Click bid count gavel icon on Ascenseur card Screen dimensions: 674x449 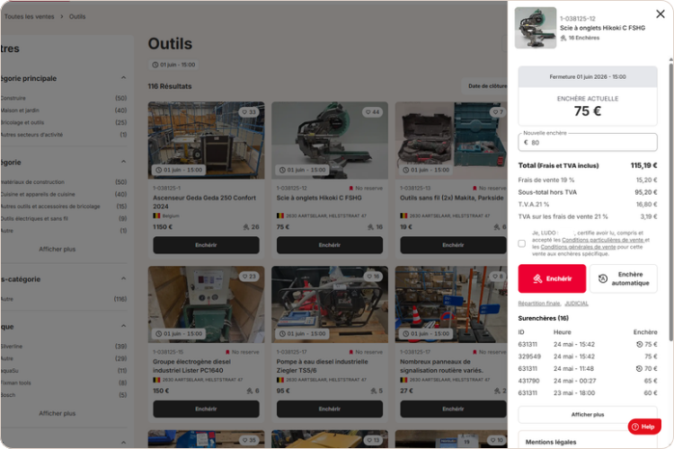click(x=246, y=227)
